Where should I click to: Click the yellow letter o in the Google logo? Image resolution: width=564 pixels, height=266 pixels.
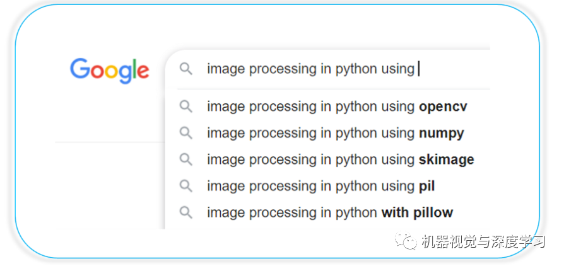click(x=110, y=71)
